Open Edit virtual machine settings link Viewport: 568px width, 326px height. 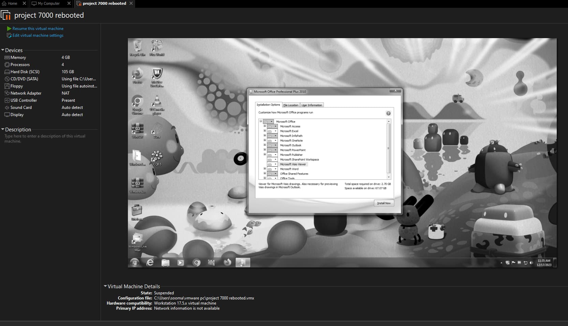pos(38,35)
